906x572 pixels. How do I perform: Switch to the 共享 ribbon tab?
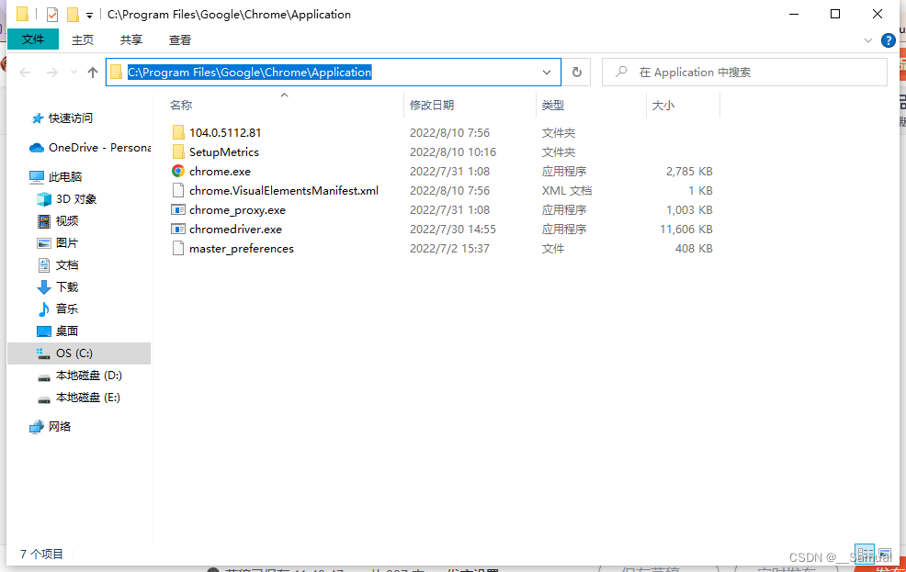click(131, 39)
